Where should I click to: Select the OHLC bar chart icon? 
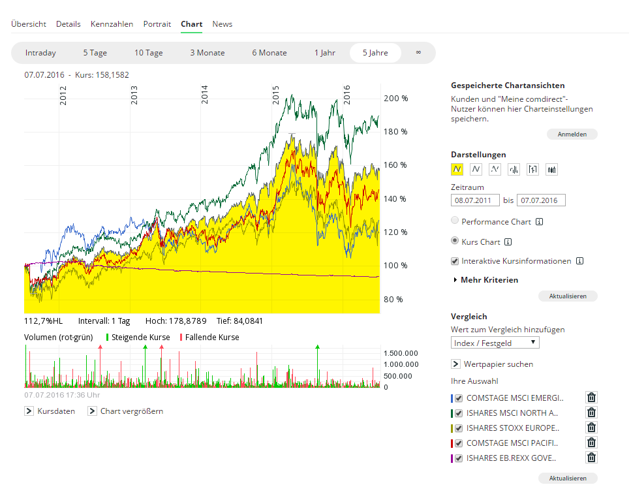tap(514, 170)
